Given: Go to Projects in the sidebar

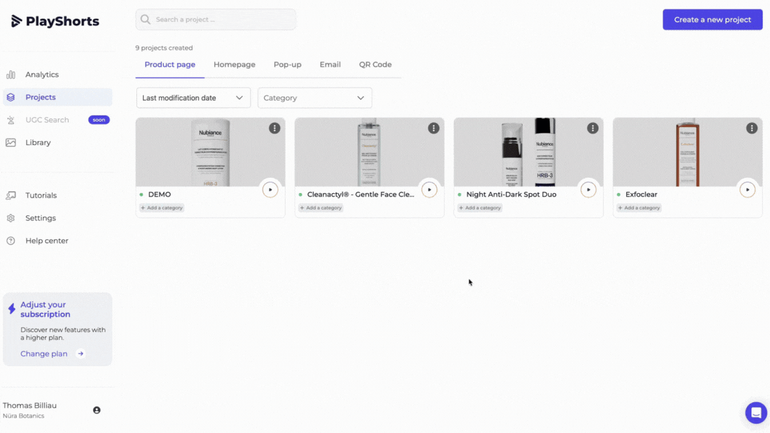Looking at the screenshot, I should (57, 97).
